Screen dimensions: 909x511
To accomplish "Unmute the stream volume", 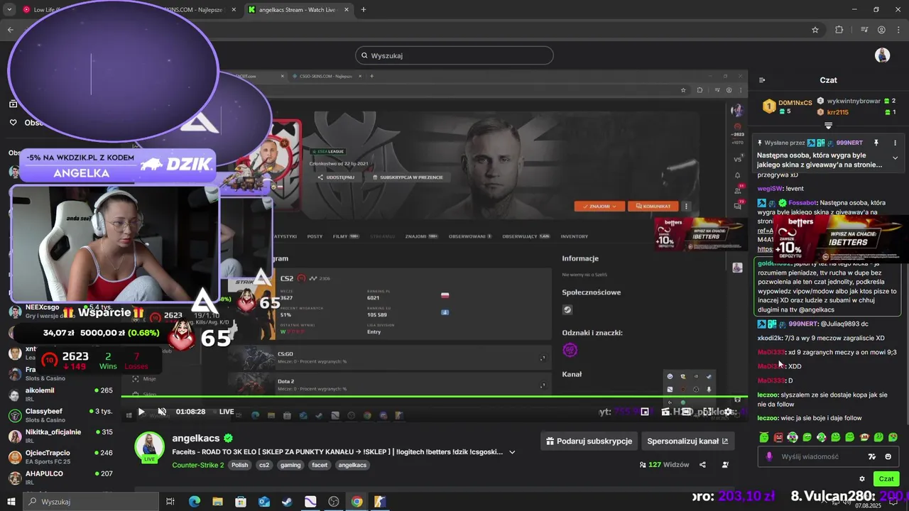I will (x=162, y=412).
